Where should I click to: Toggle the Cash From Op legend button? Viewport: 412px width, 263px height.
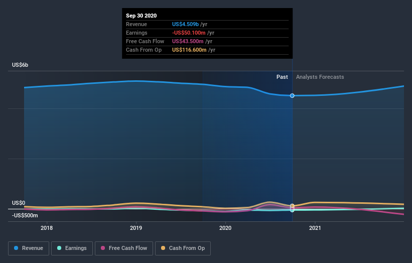(183, 248)
